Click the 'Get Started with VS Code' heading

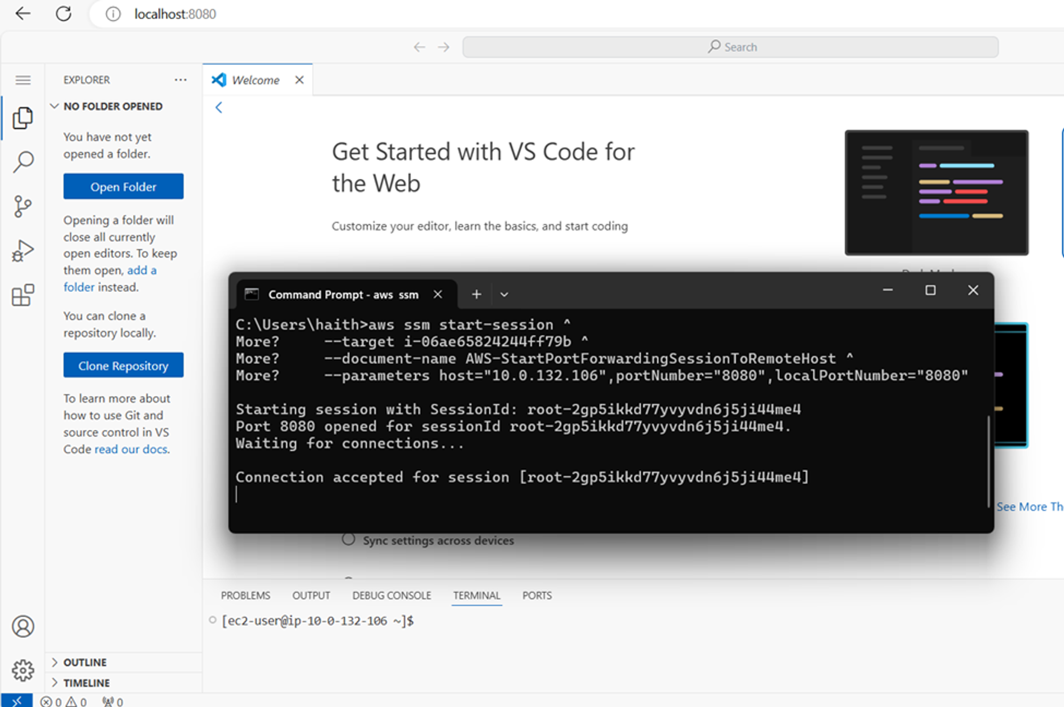(x=483, y=168)
